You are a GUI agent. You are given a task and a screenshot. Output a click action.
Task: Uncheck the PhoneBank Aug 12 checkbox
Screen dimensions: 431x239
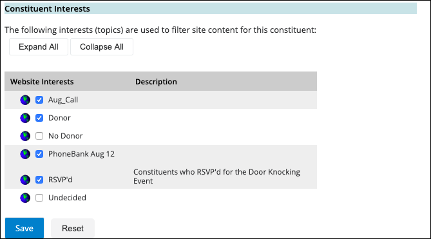39,154
